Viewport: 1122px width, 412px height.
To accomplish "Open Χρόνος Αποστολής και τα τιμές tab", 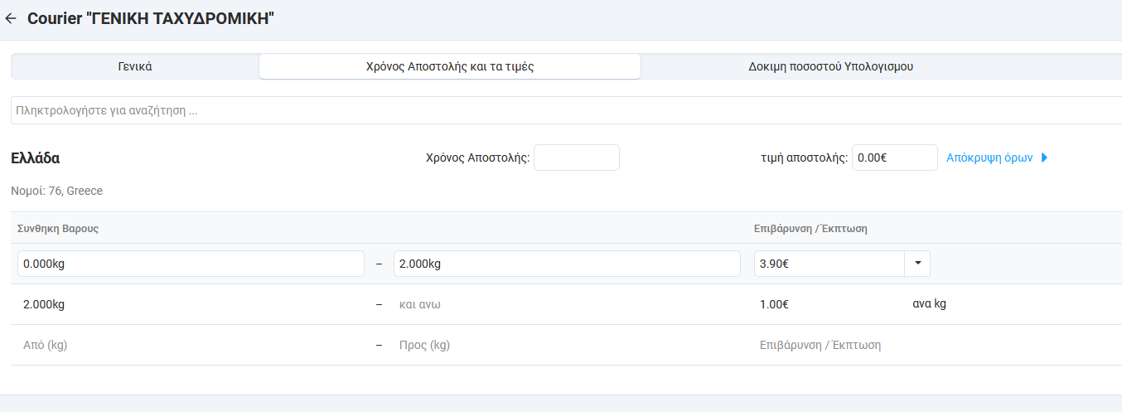I will point(450,66).
